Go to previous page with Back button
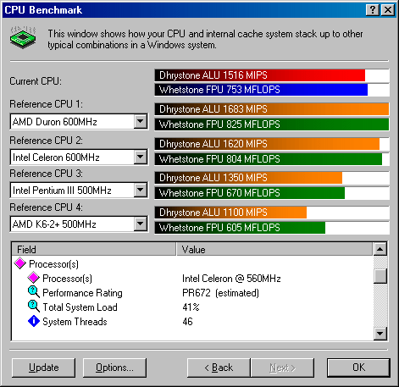This screenshot has height=387, width=399. pos(219,368)
